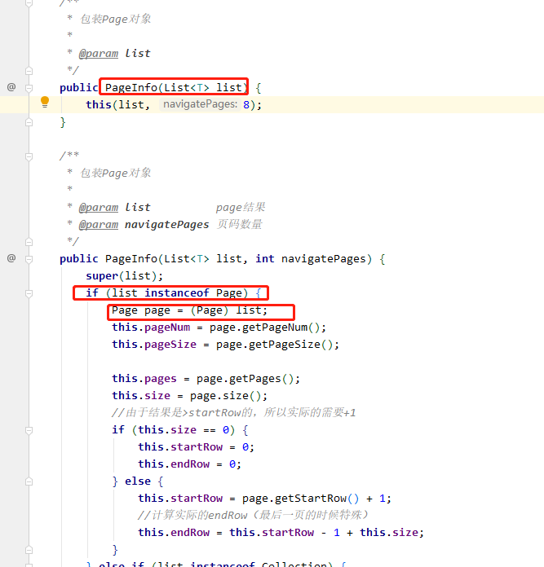Click fold end marker at brace after this.endRow calculation

[29, 550]
